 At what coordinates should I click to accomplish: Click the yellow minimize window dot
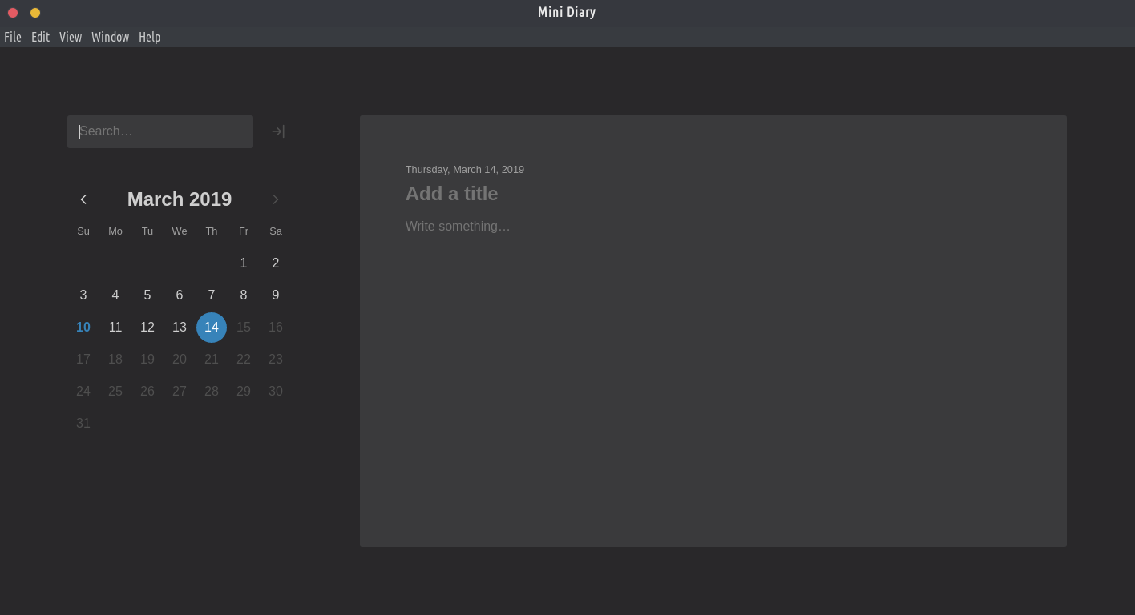click(35, 13)
